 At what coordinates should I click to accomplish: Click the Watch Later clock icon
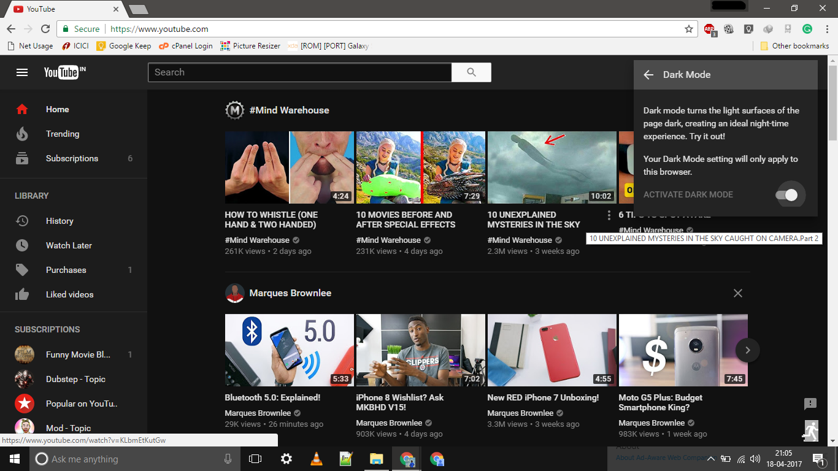22,245
